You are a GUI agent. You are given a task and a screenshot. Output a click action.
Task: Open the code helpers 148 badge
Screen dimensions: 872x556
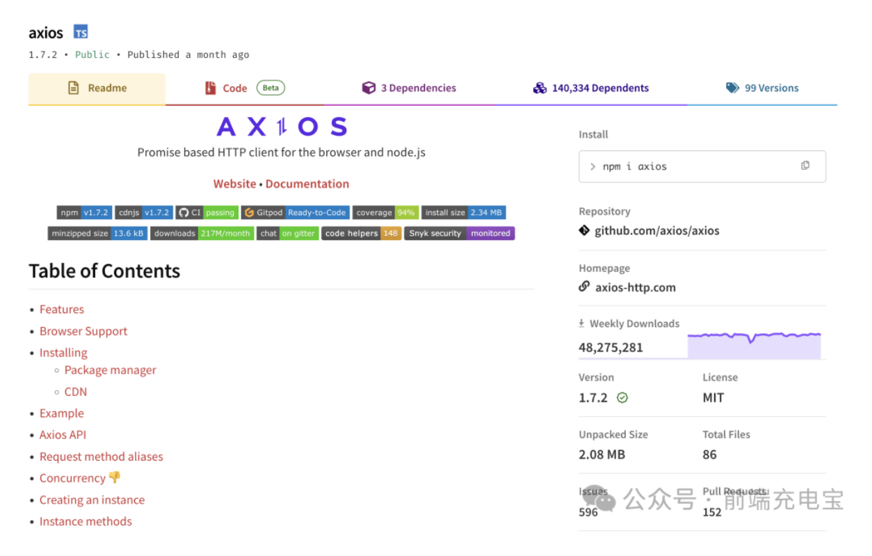362,233
